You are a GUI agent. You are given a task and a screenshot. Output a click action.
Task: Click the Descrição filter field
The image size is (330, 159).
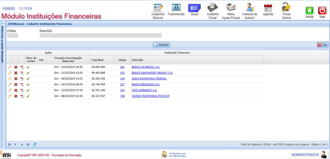pyautogui.click(x=100, y=35)
